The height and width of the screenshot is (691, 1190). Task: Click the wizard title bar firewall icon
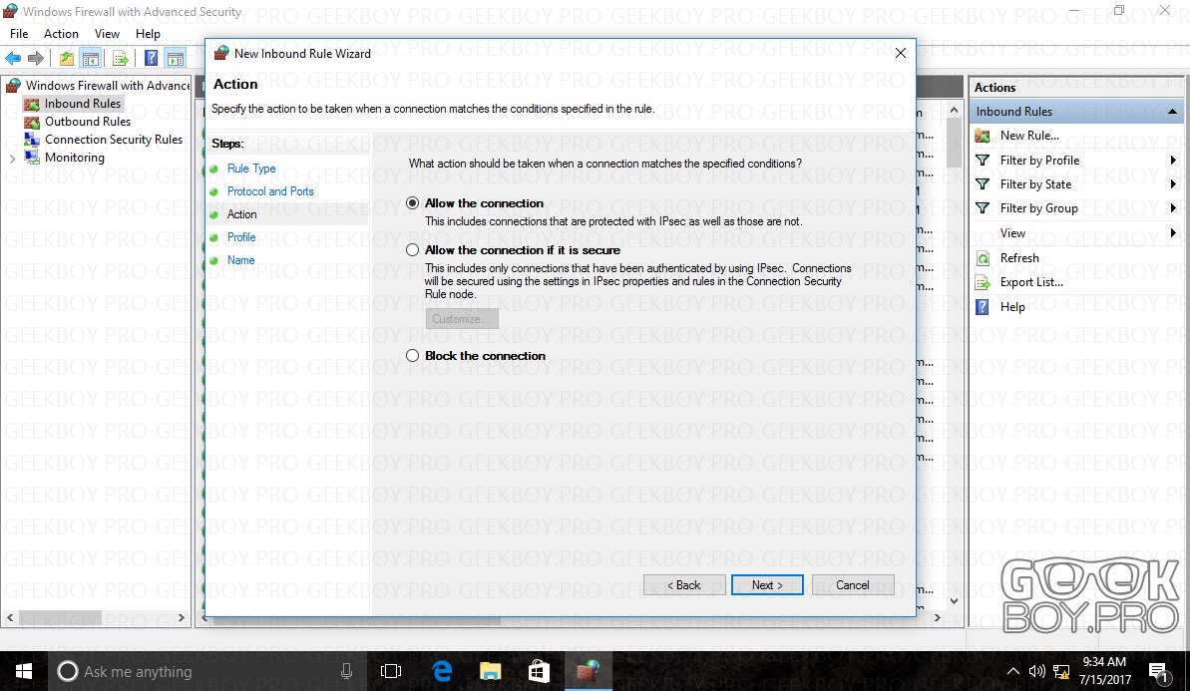[x=221, y=53]
